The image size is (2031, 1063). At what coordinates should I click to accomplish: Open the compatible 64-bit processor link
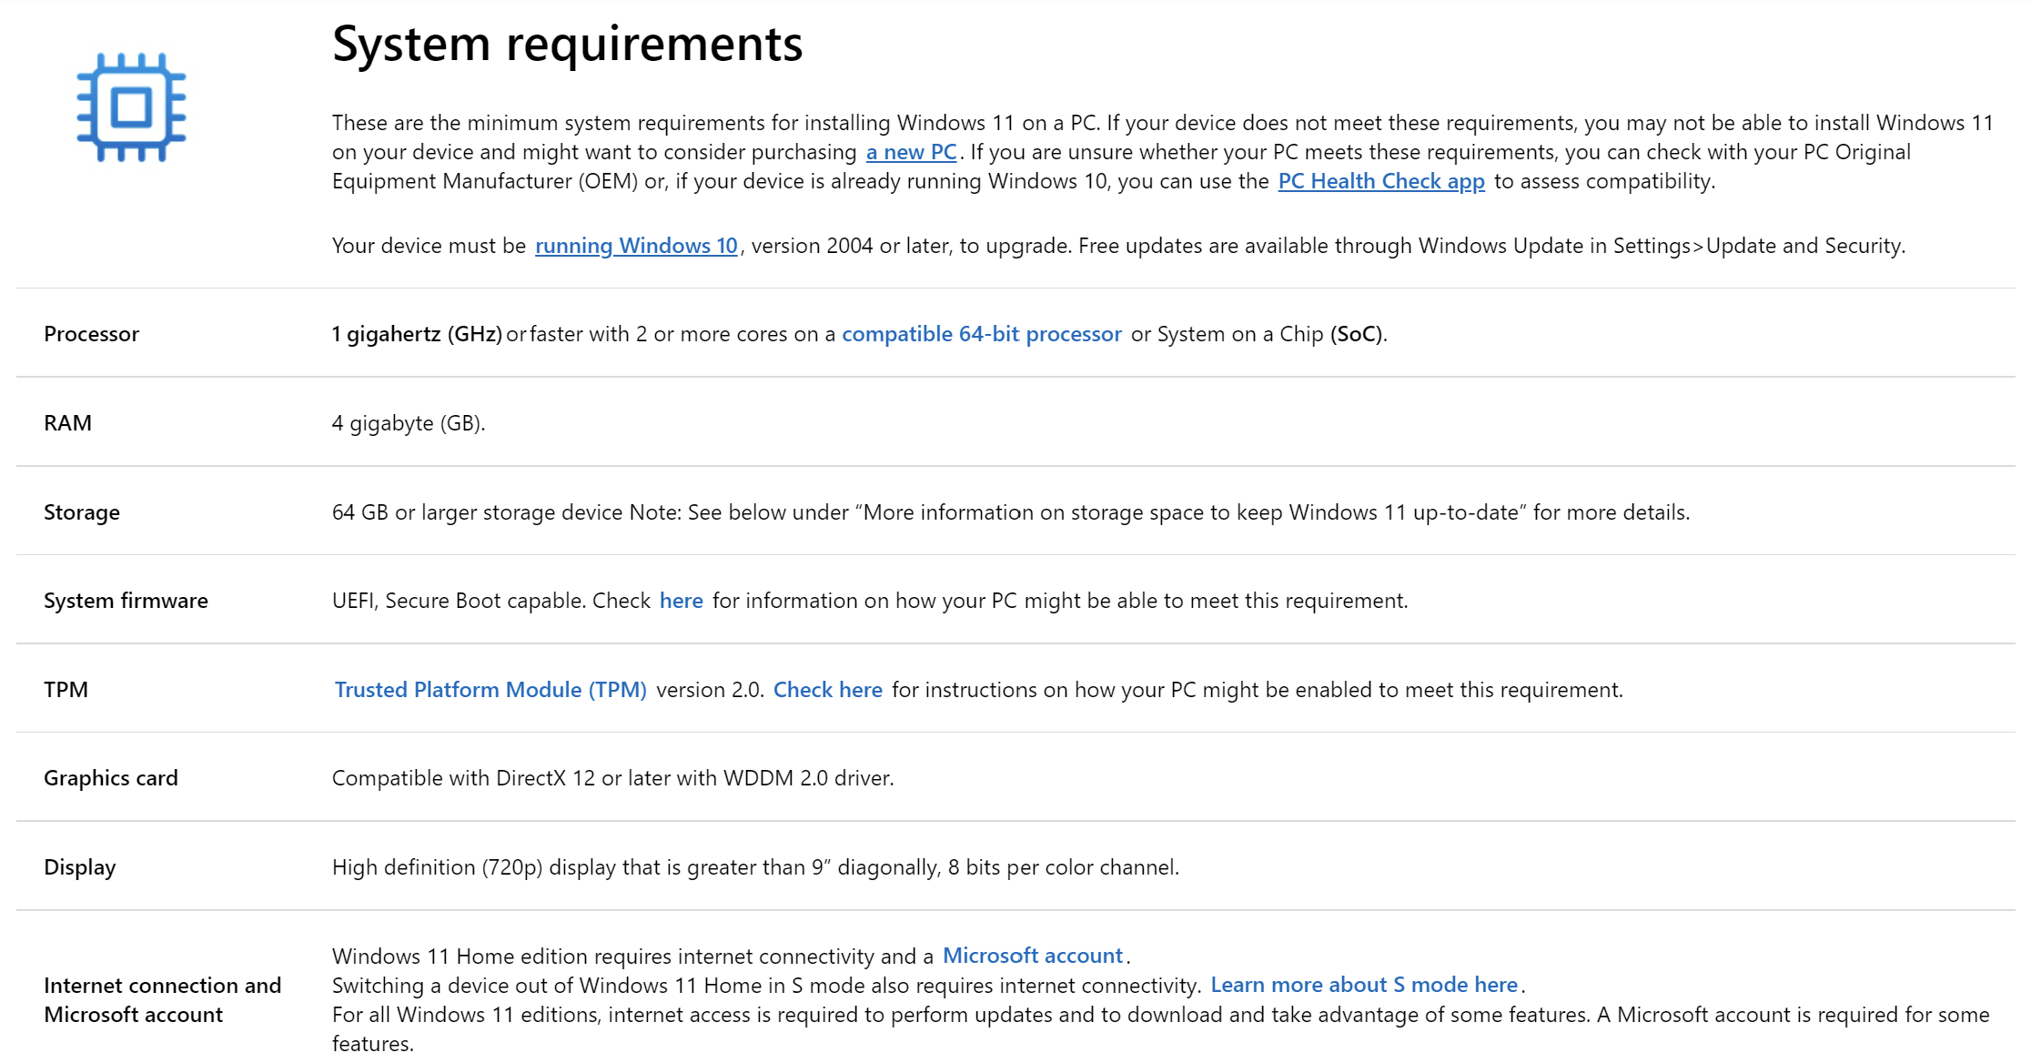coord(982,334)
